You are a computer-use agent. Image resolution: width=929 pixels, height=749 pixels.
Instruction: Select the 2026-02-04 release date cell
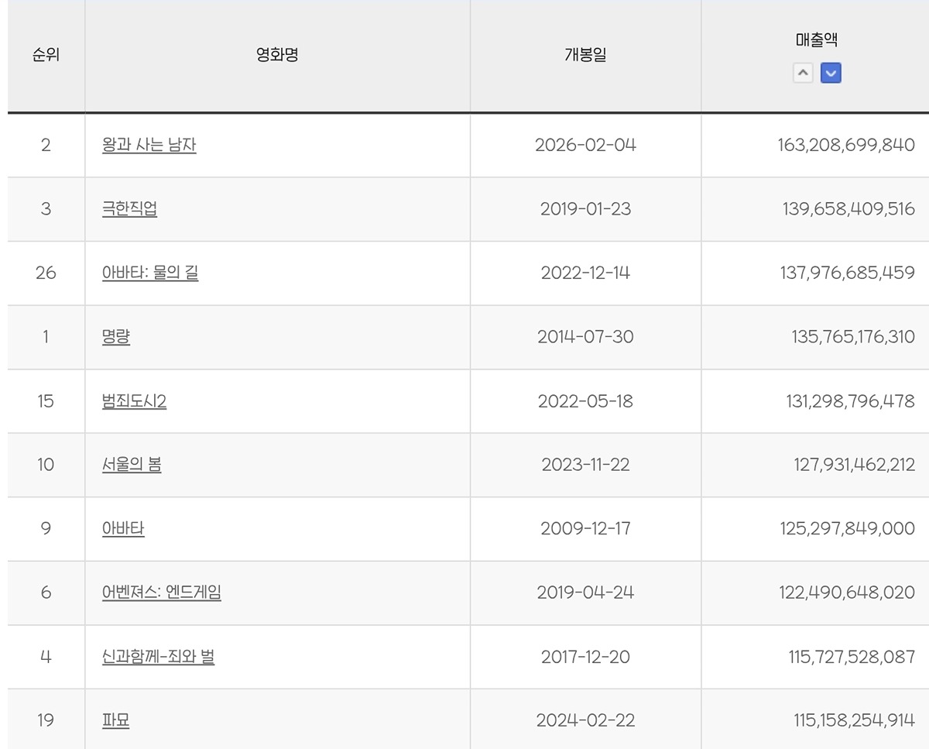tap(585, 145)
